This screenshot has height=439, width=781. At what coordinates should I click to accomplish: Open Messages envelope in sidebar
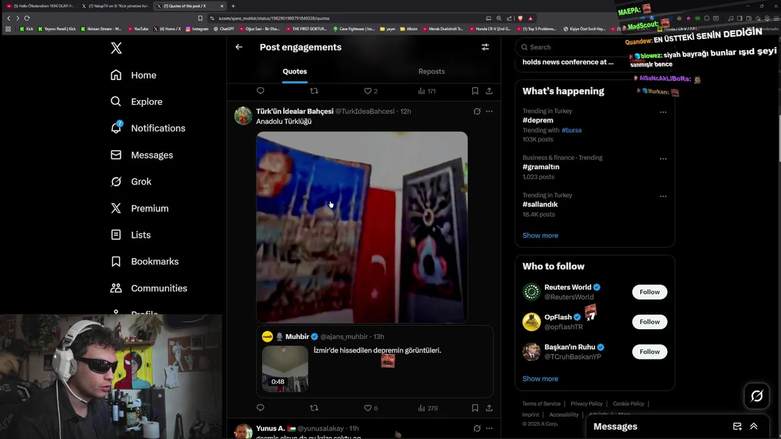(116, 155)
